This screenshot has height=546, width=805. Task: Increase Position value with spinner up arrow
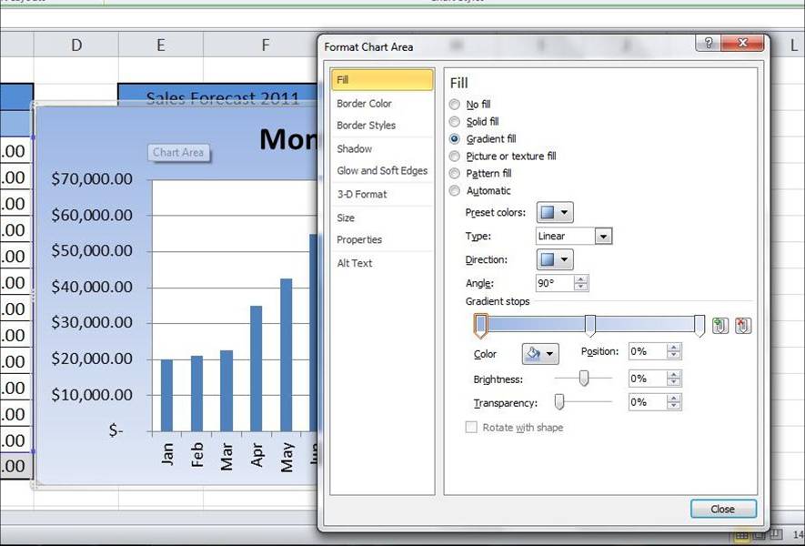674,348
